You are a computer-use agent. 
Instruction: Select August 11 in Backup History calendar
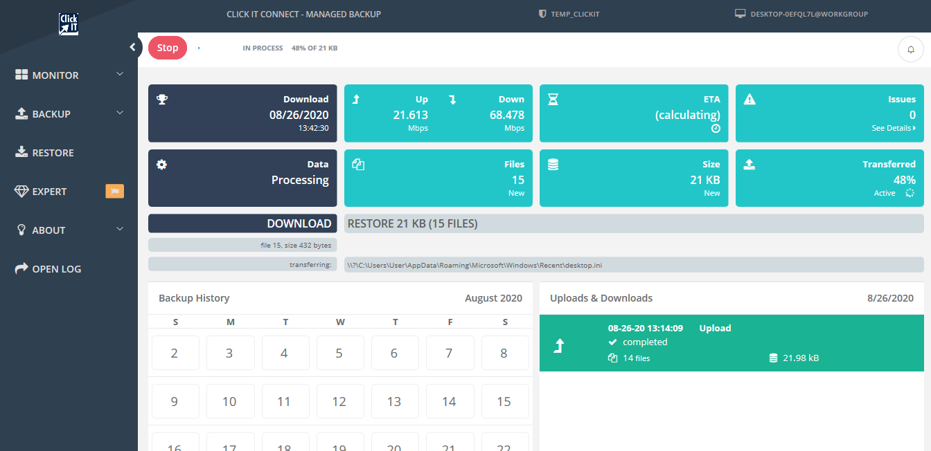(x=284, y=401)
